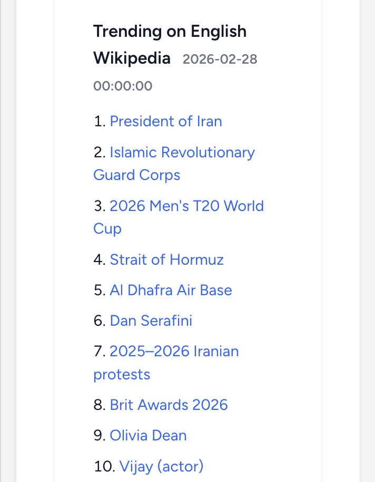Image resolution: width=375 pixels, height=482 pixels.
Task: Open the President of Iran link
Action: click(166, 122)
